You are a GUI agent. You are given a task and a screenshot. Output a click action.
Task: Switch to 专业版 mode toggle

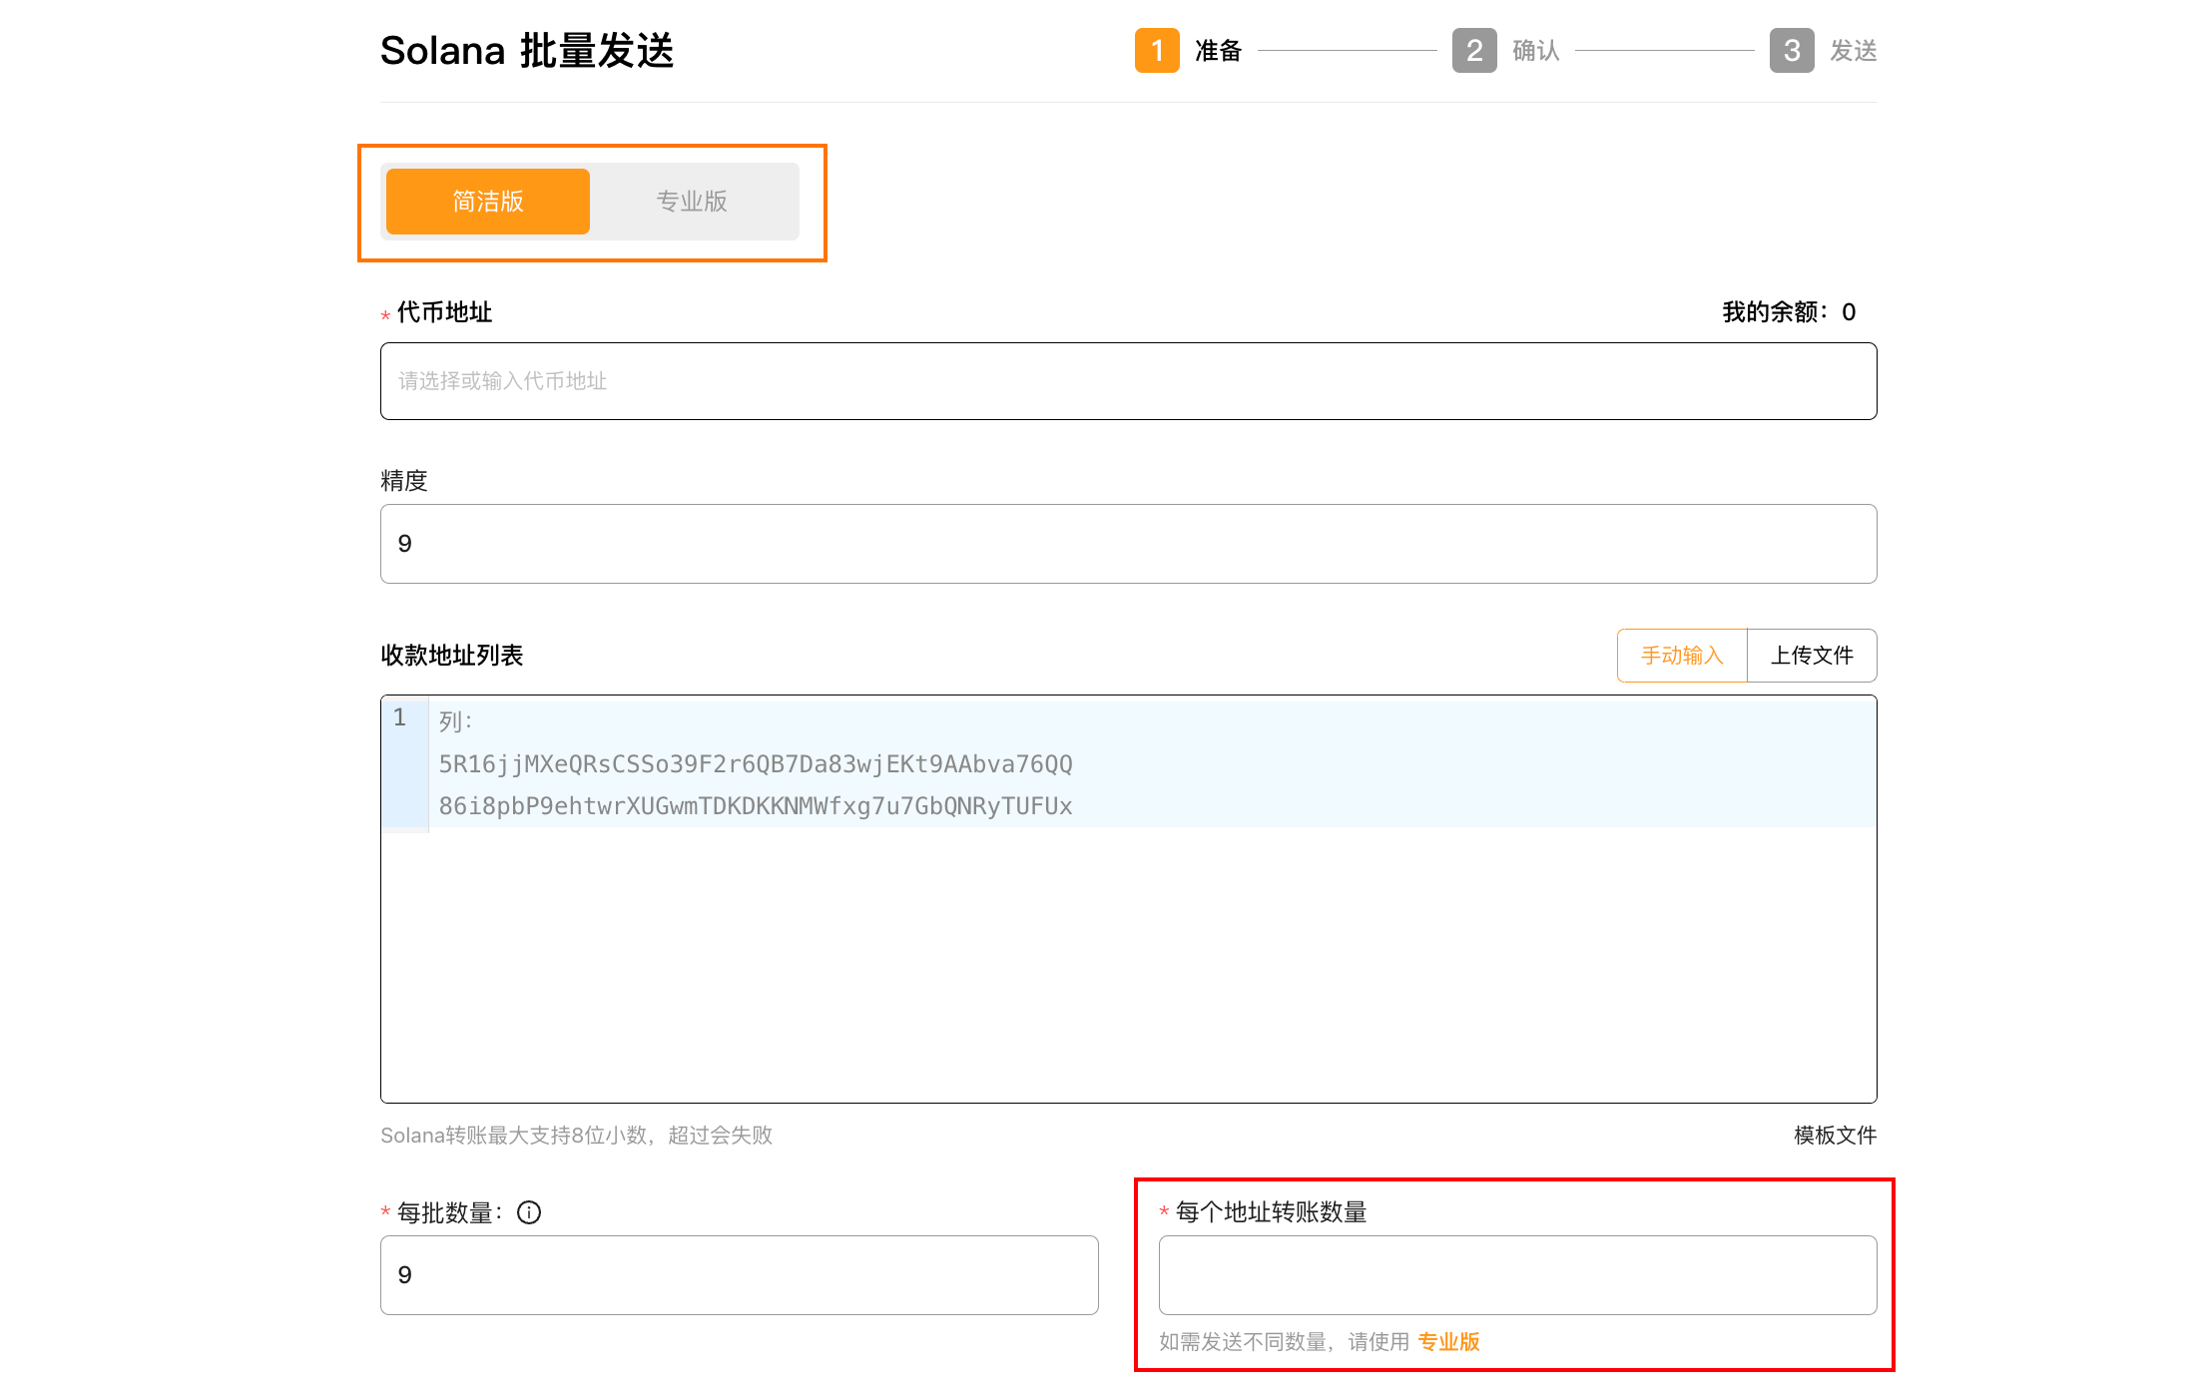[x=692, y=202]
